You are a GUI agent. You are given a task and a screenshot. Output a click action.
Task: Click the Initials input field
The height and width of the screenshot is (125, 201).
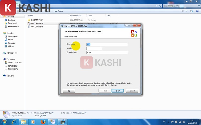point(94,48)
